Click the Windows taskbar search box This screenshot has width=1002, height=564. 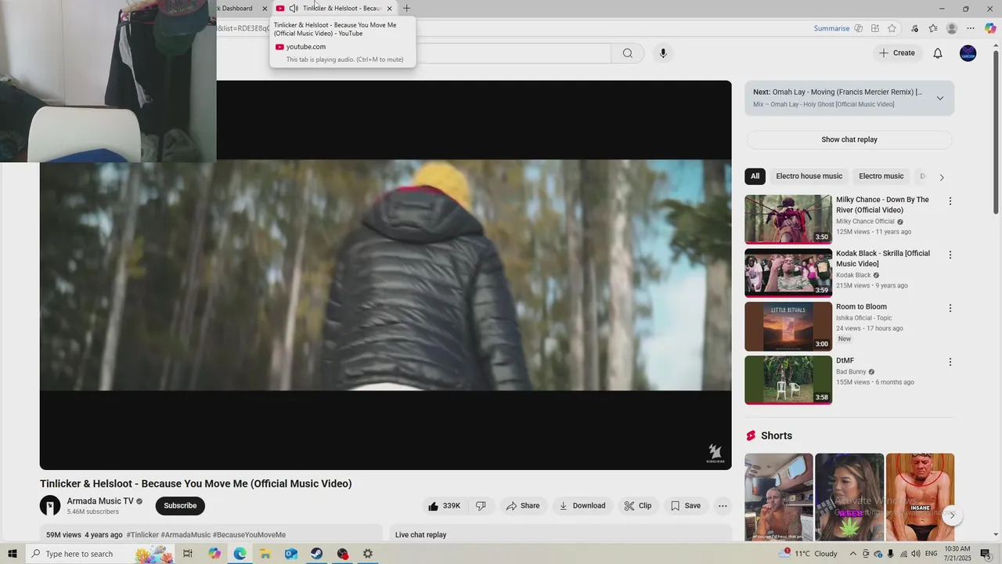click(x=102, y=554)
